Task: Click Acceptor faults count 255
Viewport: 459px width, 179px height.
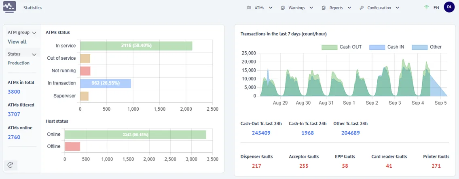Action: 304,166
